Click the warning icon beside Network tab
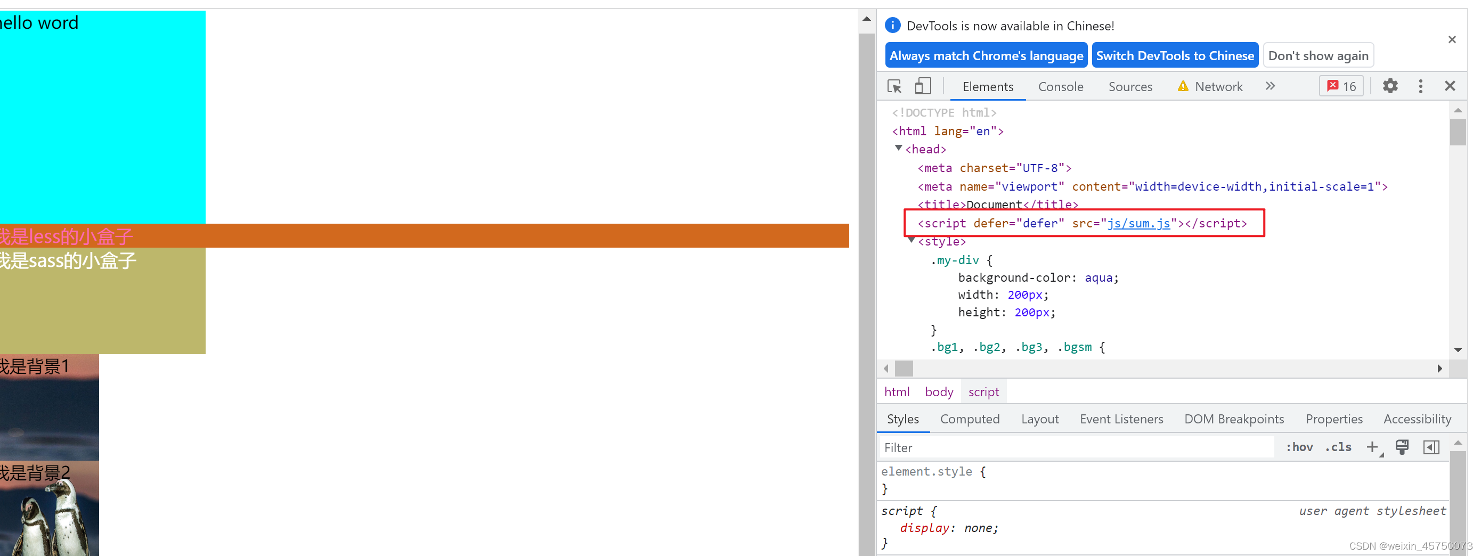1481x556 pixels. pyautogui.click(x=1183, y=86)
